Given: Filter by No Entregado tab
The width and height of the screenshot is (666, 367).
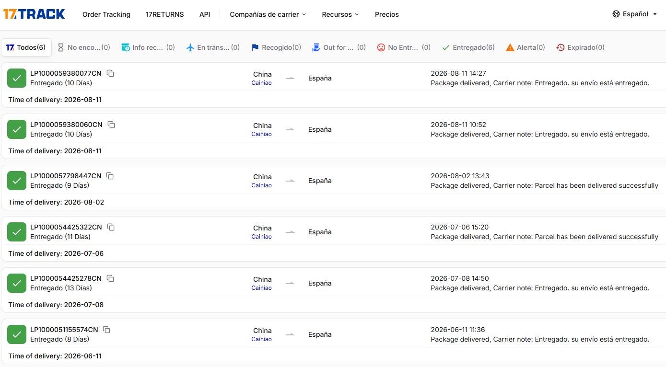Looking at the screenshot, I should [x=404, y=47].
